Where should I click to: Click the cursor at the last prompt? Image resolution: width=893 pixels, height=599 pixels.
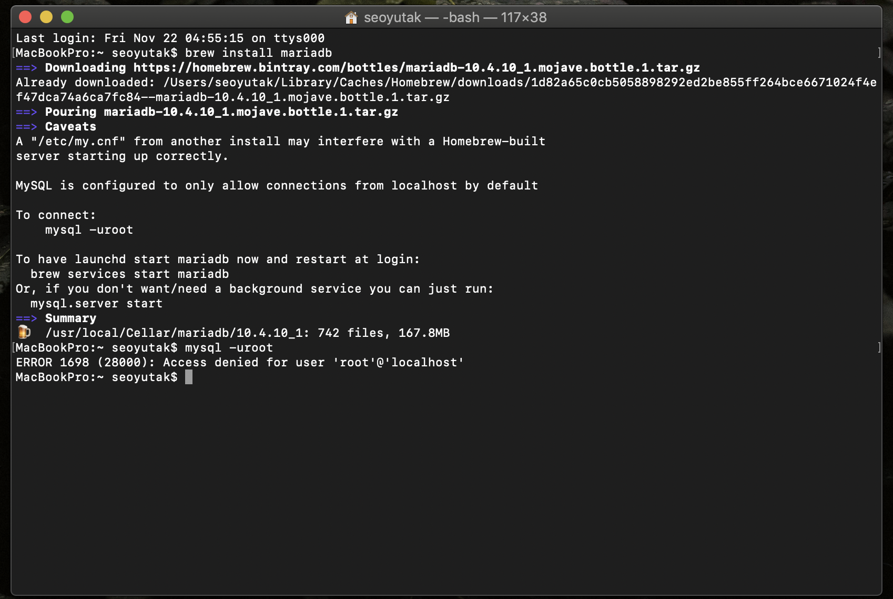pyautogui.click(x=189, y=377)
